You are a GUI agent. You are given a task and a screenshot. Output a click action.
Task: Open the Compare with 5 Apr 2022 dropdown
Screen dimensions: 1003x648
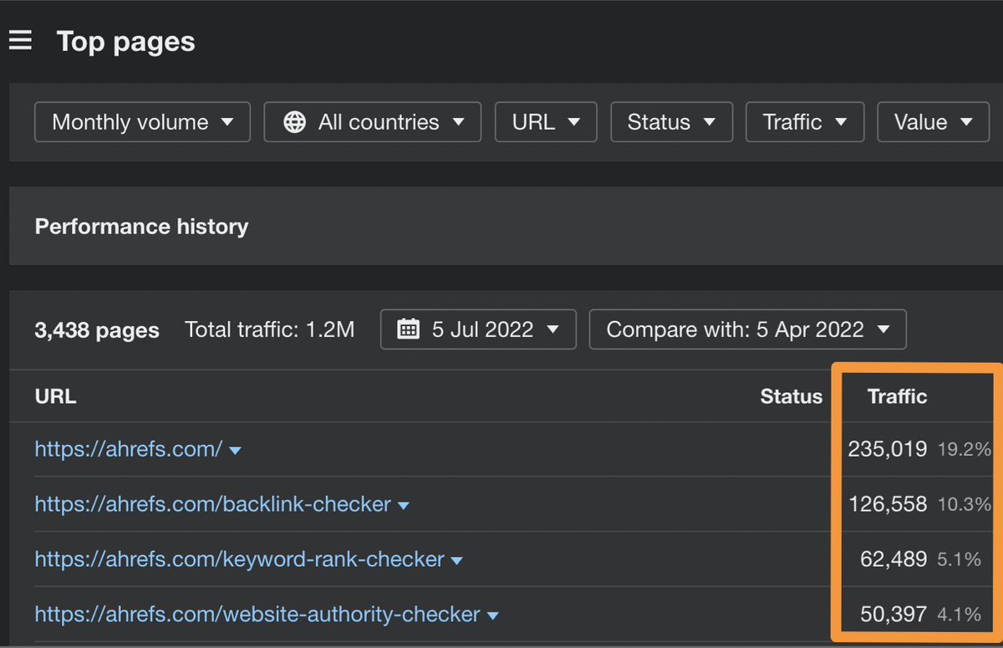pyautogui.click(x=747, y=329)
